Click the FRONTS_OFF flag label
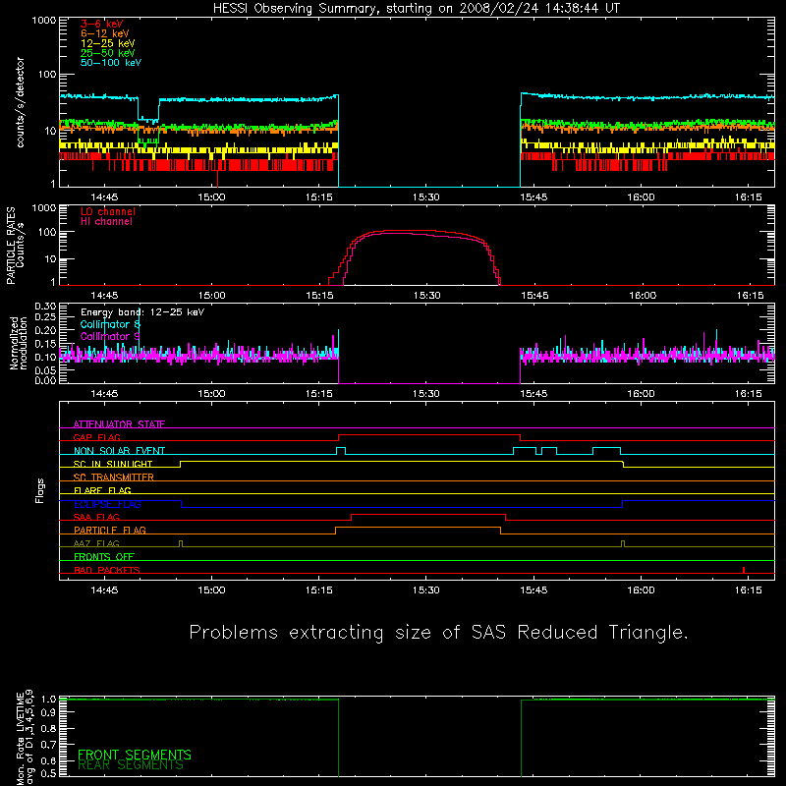786x786 pixels. pyautogui.click(x=104, y=557)
